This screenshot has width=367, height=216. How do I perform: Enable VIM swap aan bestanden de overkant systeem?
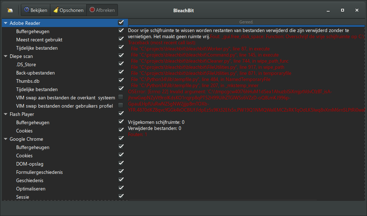(x=121, y=97)
